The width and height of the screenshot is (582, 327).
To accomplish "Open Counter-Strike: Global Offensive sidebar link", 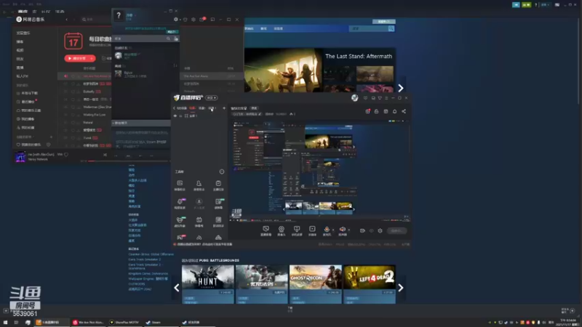I will [x=151, y=254].
